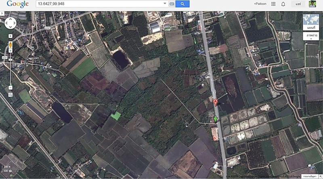Click the pan navigation compass control
Viewport: 323px width, 179px height.
pos(10,23)
